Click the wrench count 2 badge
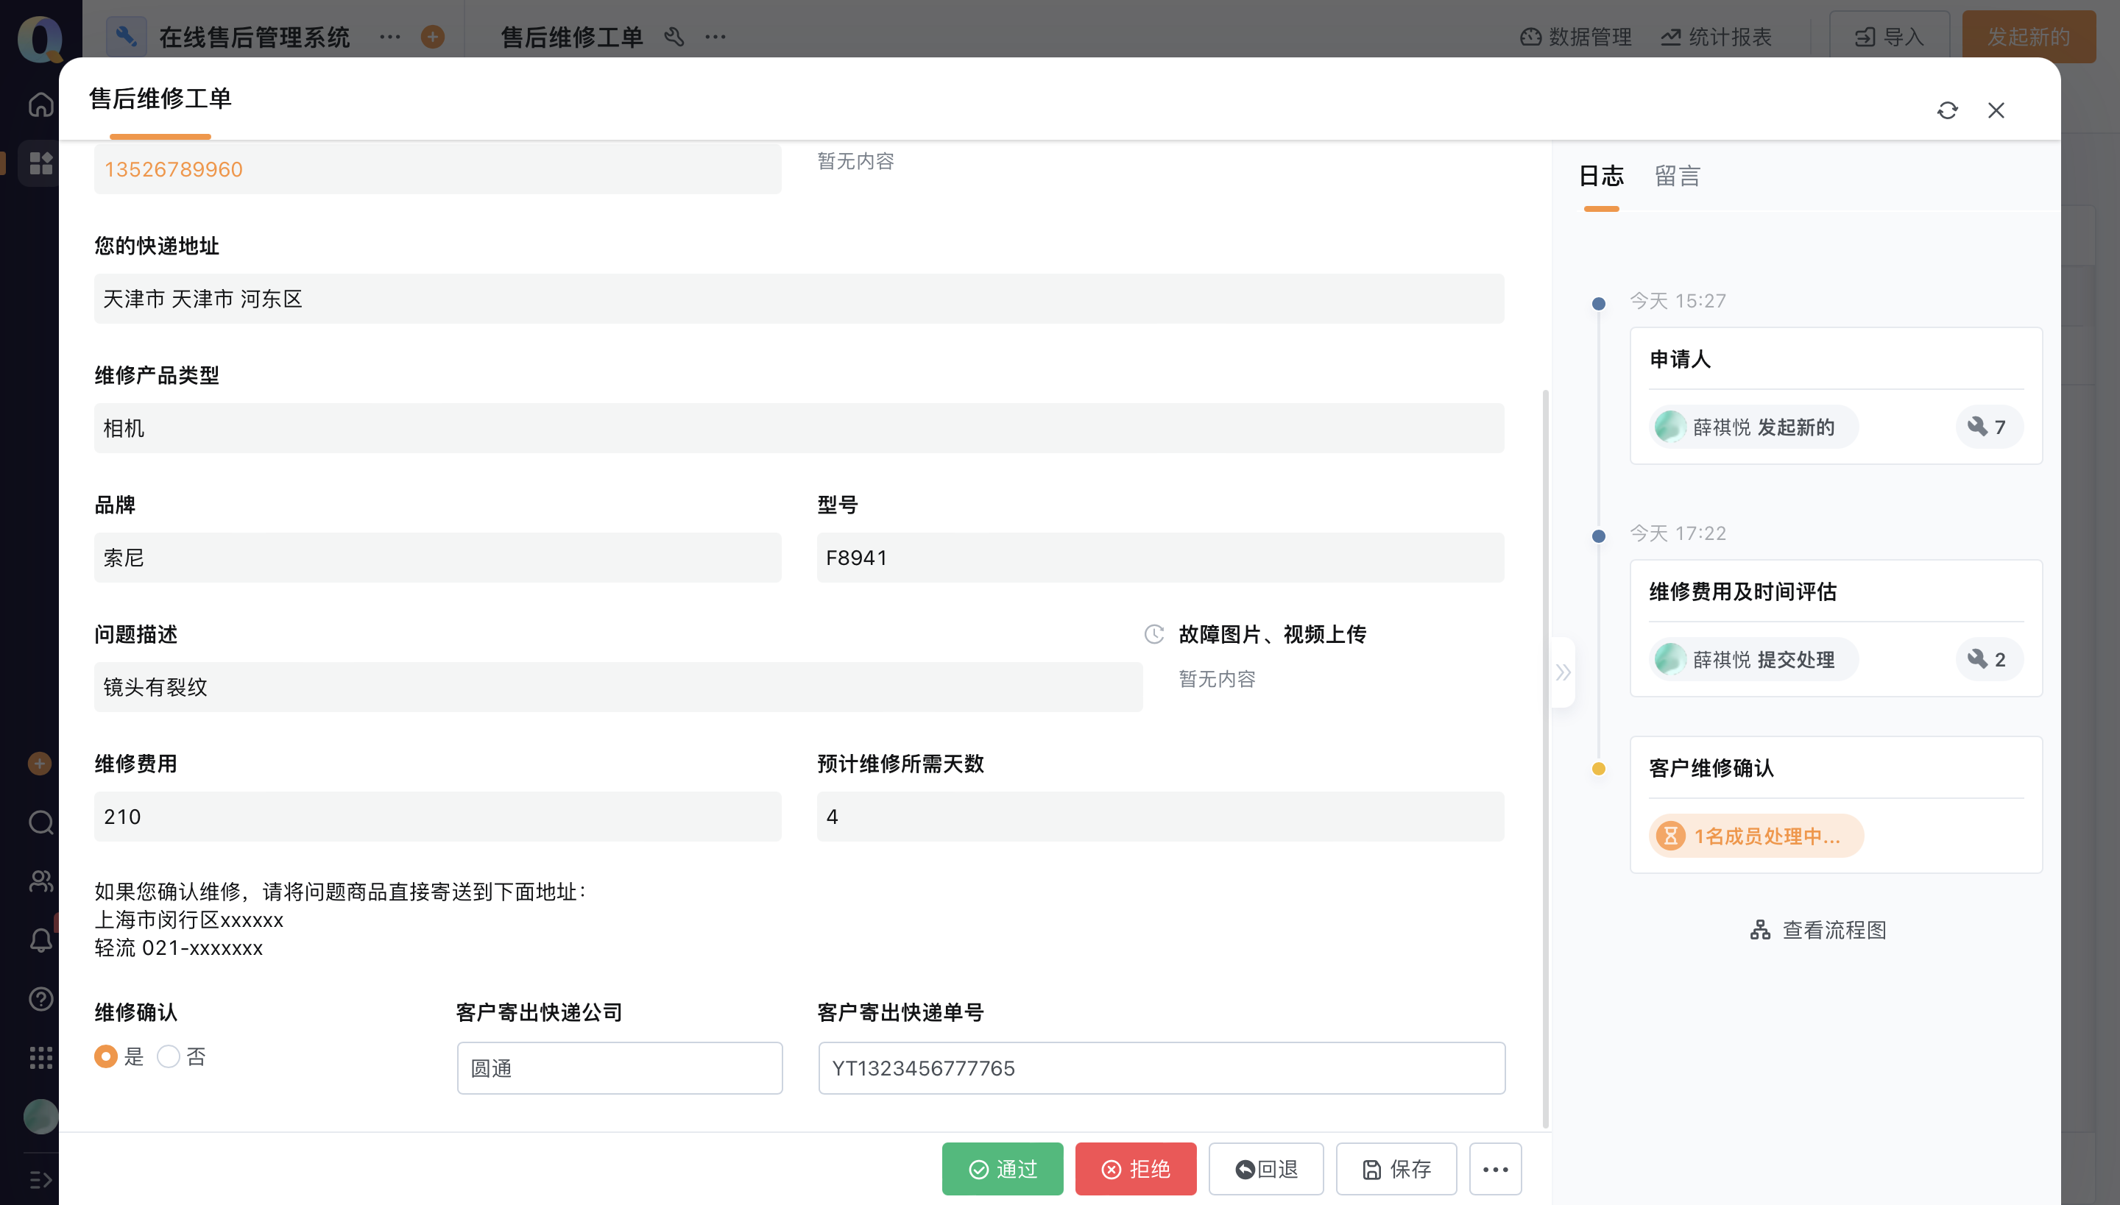Viewport: 2120px width, 1205px height. (1988, 659)
